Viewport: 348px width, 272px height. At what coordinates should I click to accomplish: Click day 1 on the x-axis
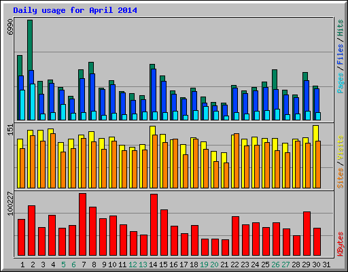point(22,265)
